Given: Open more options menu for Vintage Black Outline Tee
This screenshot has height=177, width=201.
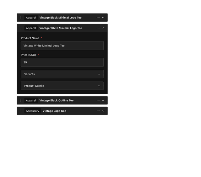Looking at the screenshot, I should click(x=98, y=101).
